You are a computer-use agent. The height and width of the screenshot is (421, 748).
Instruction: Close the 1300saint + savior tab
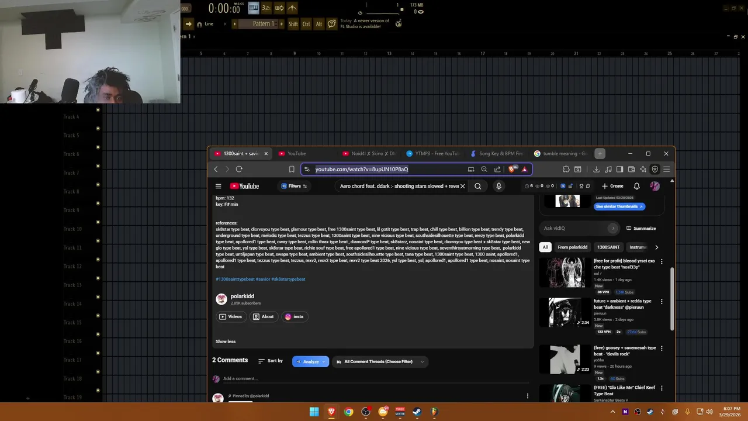266,154
